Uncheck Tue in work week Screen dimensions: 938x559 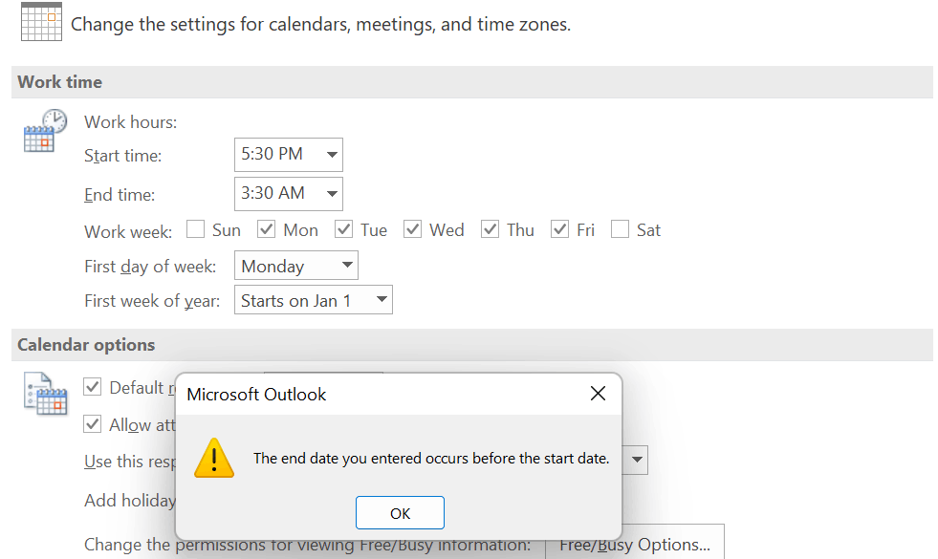click(x=344, y=229)
